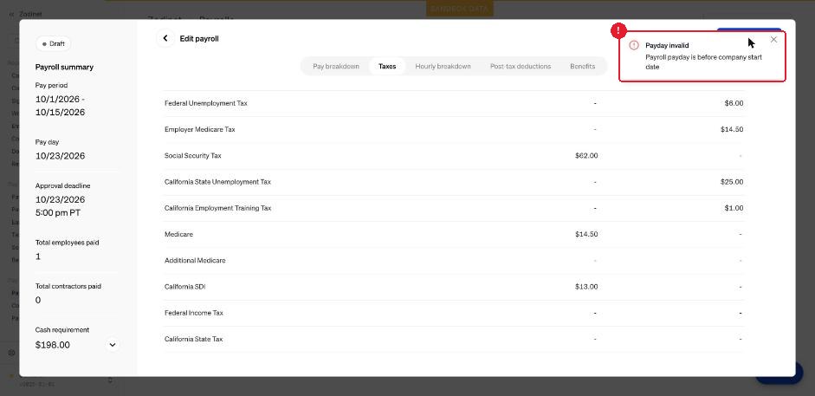This screenshot has width=815, height=396.
Task: Click the Draft status badge
Action: pos(53,43)
